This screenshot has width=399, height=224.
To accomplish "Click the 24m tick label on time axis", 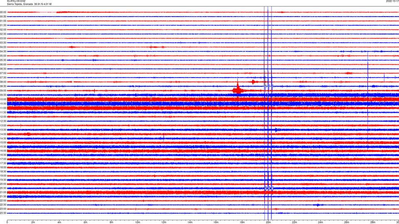I will coord(320,222).
